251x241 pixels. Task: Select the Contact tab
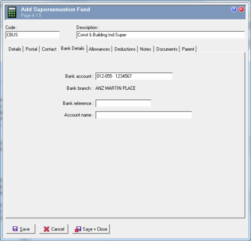click(x=49, y=49)
